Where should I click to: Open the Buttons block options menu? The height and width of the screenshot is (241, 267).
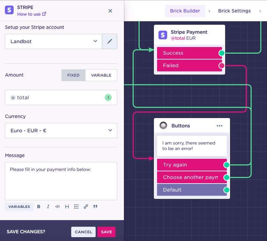click(x=220, y=126)
